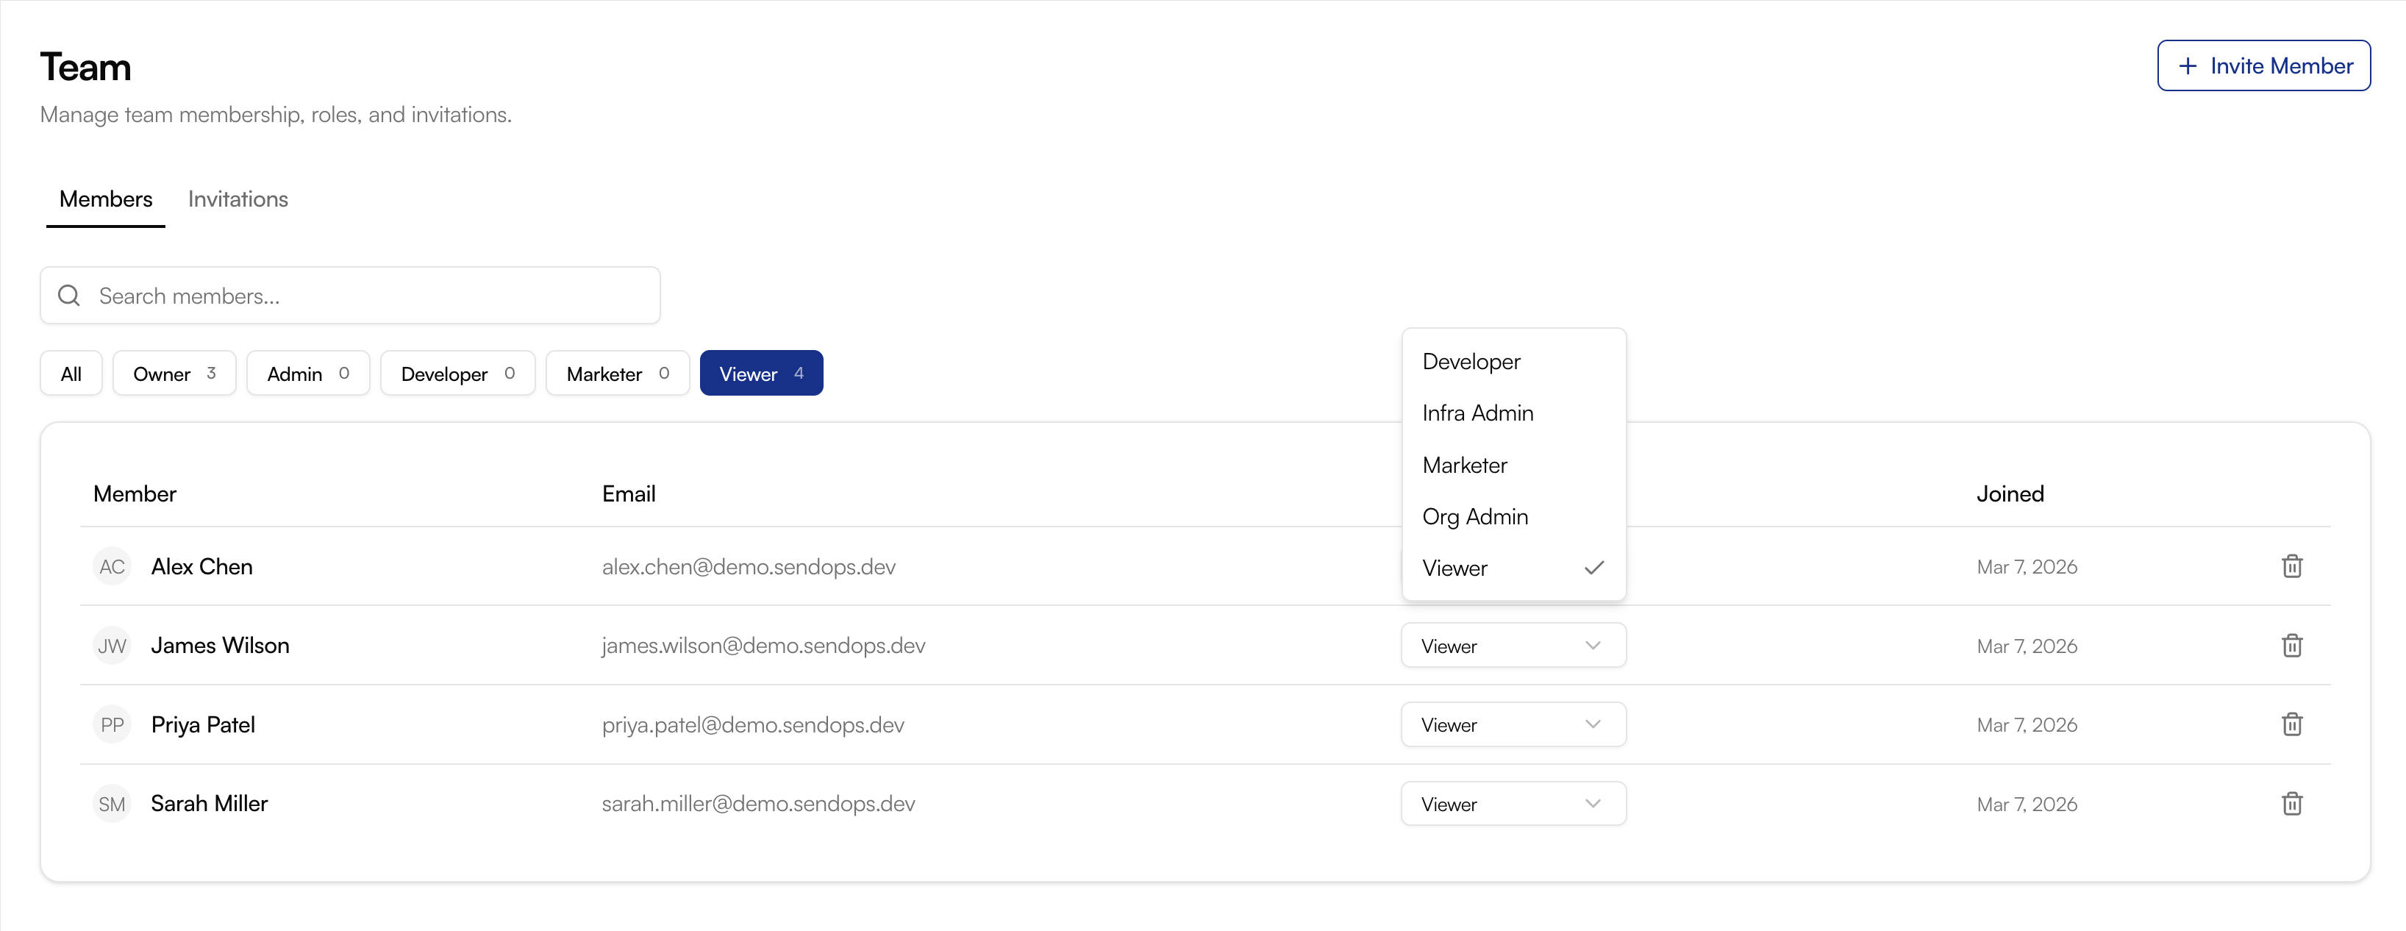
Task: Open Sarah Miller's role dropdown
Action: click(x=1512, y=804)
